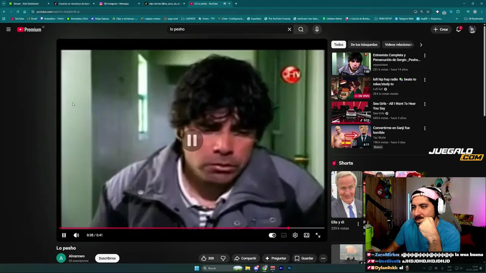Switch to Creando un monstruo browser tab
The height and width of the screenshot is (273, 486).
pyautogui.click(x=74, y=3)
